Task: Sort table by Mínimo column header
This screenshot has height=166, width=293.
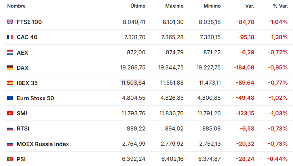Action: click(x=212, y=6)
